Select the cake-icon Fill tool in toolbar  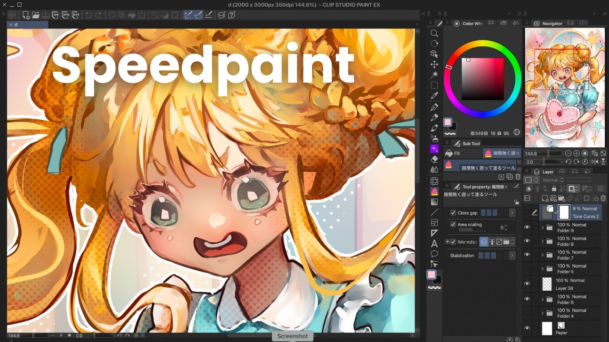point(434,191)
